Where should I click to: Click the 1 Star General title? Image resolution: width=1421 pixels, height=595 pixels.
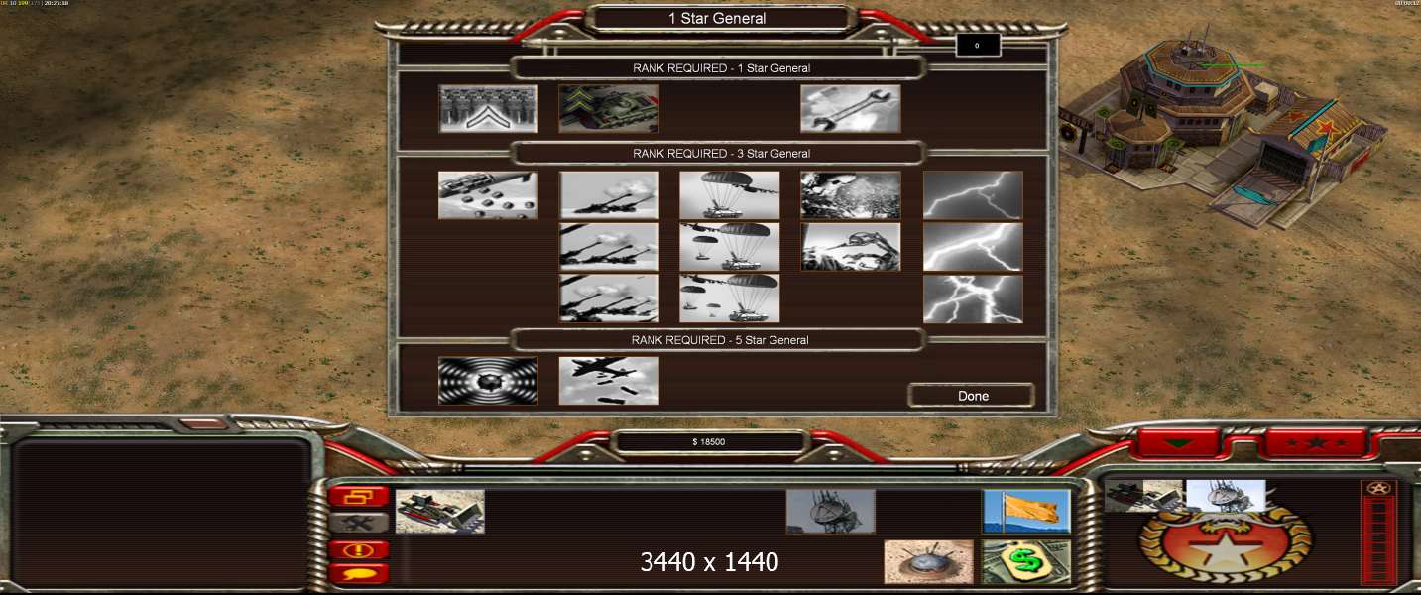[717, 18]
